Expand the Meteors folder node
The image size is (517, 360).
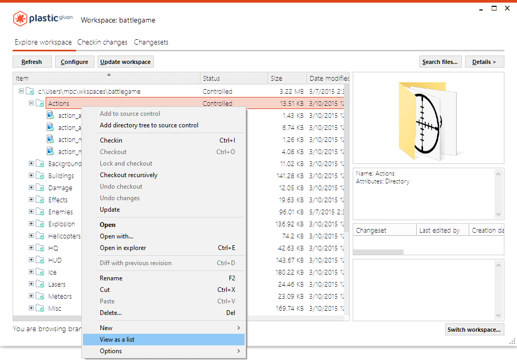[x=31, y=296]
